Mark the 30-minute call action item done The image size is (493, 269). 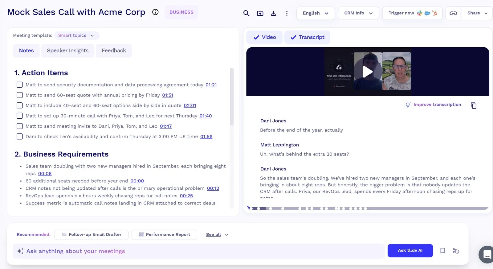point(20,116)
